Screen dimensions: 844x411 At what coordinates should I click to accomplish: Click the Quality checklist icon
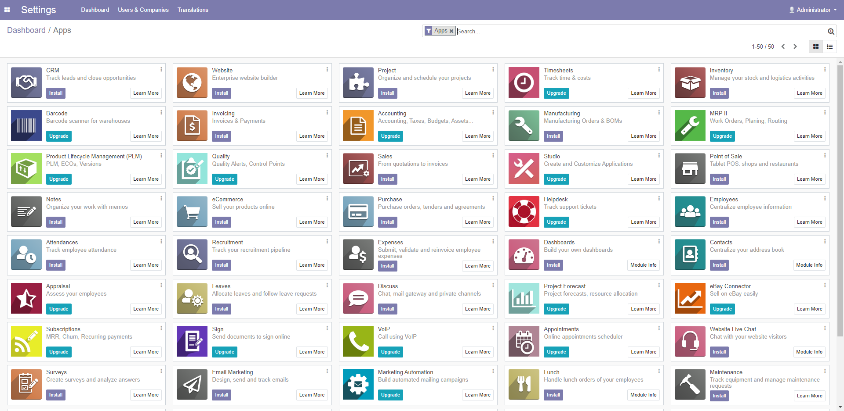click(x=192, y=168)
